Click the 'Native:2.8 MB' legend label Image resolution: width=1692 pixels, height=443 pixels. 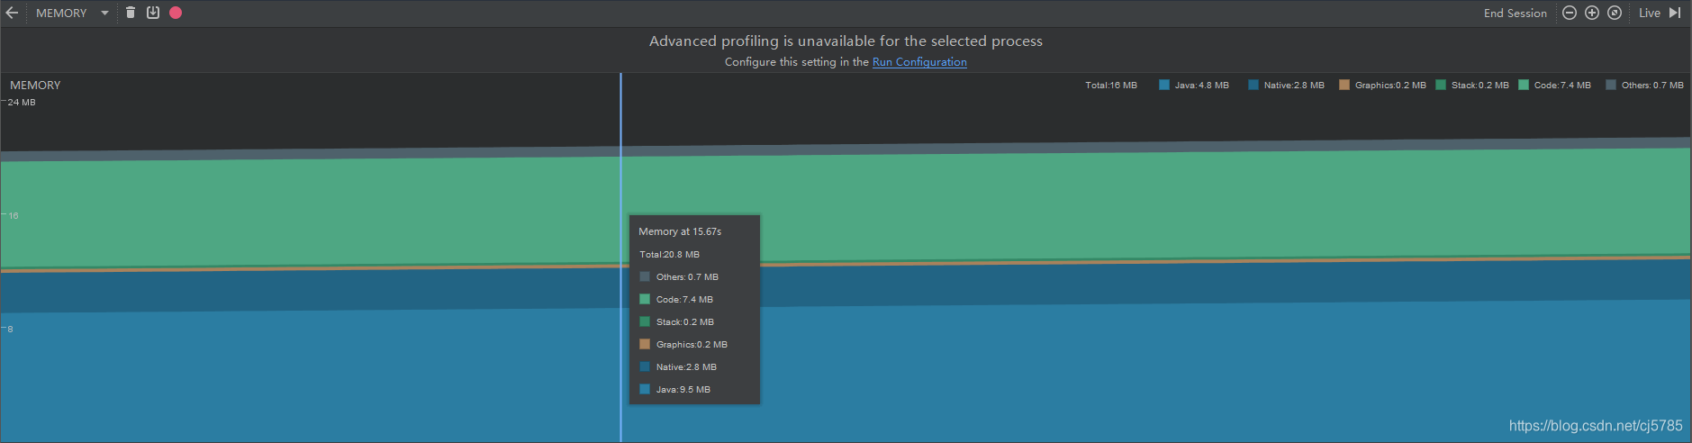pos(1294,86)
